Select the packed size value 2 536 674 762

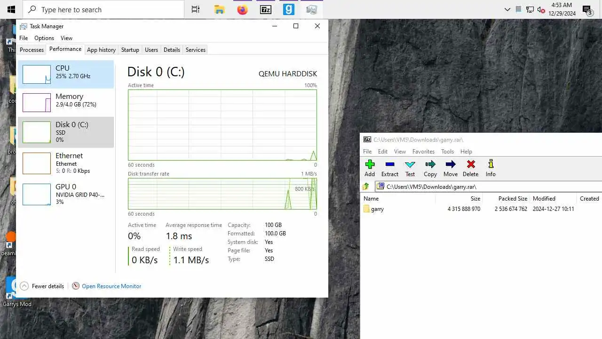(511, 209)
